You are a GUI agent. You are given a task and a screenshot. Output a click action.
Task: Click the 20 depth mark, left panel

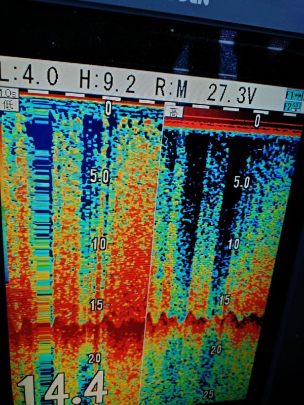click(94, 359)
